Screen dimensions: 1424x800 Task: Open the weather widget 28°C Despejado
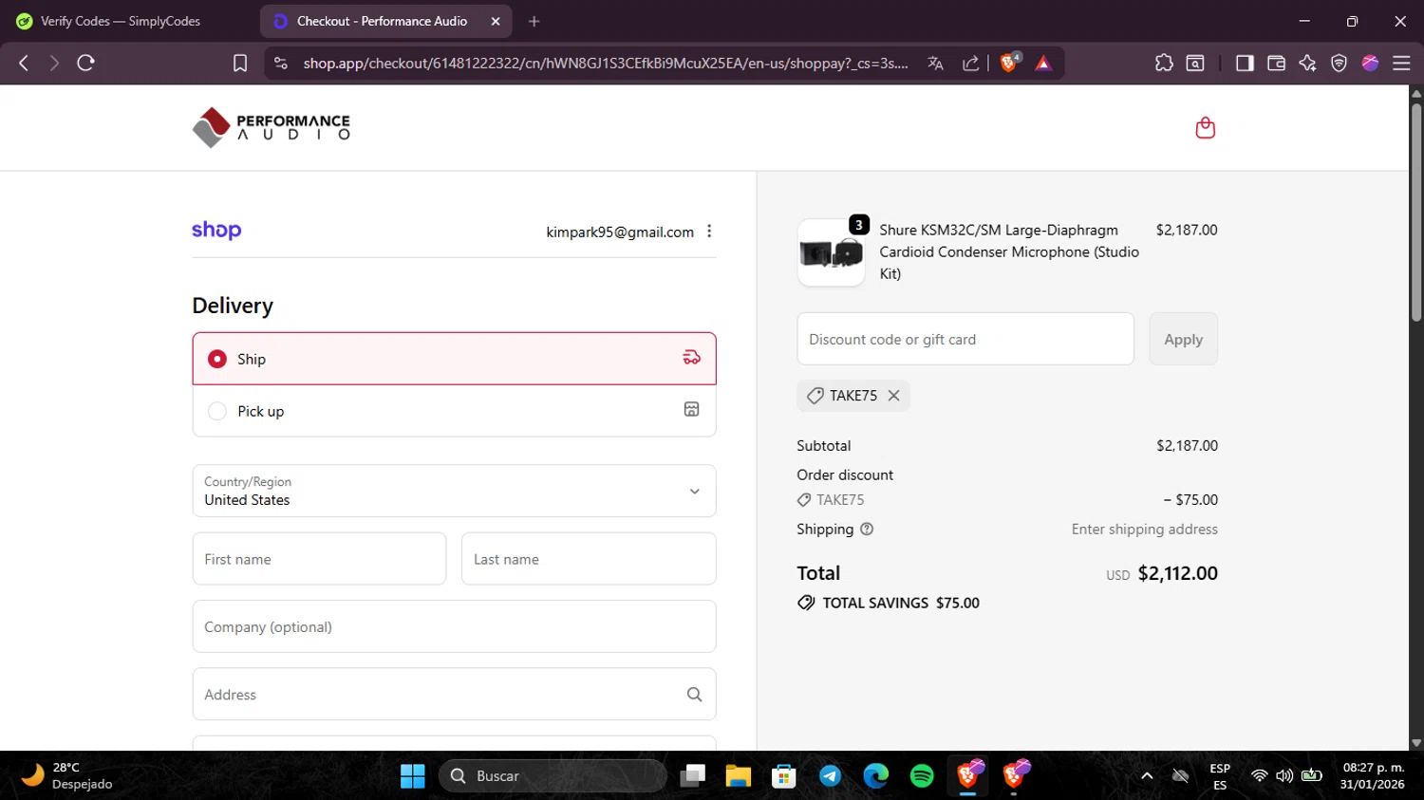point(66,776)
